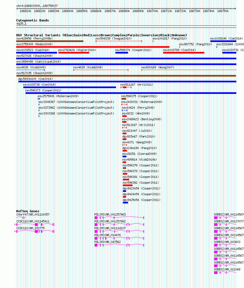
Task: Open gene SORBS2|NM_021069
Action: [x=227, y=269]
